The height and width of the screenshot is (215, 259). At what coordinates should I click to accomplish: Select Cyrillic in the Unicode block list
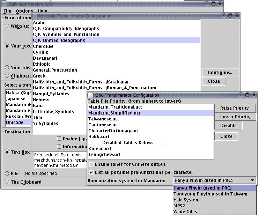point(40,52)
